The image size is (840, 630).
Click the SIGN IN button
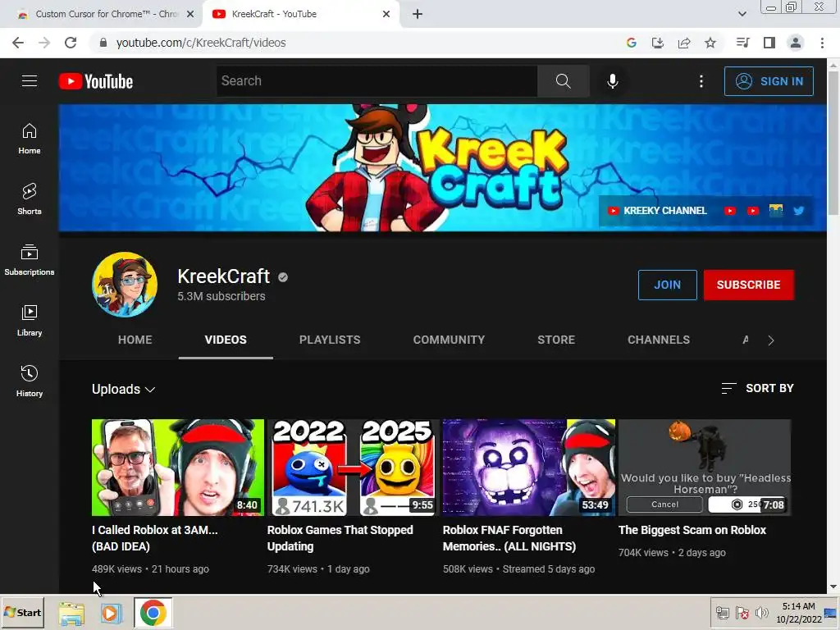(x=769, y=81)
